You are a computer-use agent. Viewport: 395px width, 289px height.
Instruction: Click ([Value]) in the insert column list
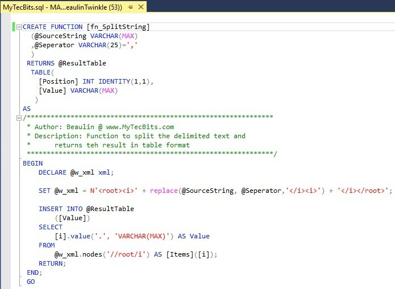(x=72, y=218)
